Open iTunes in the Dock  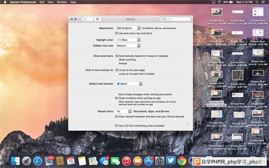pos(126,161)
